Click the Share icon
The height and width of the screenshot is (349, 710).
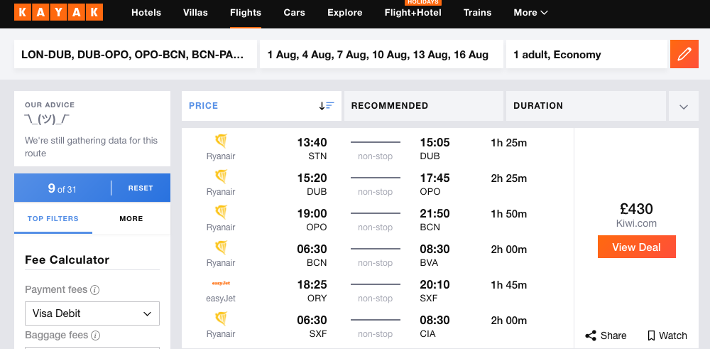pyautogui.click(x=591, y=336)
